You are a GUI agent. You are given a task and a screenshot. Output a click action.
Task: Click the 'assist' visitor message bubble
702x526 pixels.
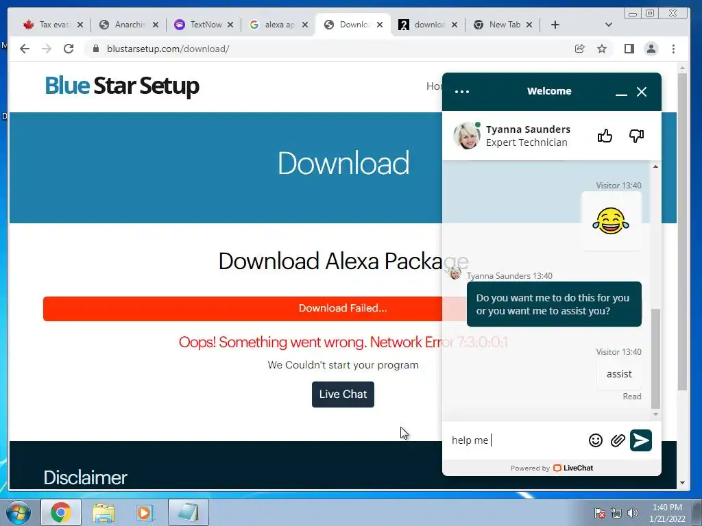coord(619,374)
